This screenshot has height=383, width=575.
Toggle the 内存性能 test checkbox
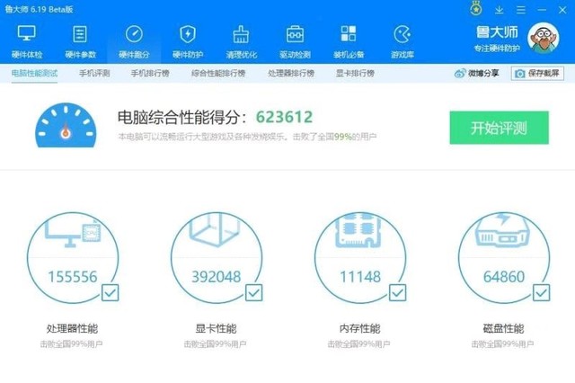pos(397,293)
